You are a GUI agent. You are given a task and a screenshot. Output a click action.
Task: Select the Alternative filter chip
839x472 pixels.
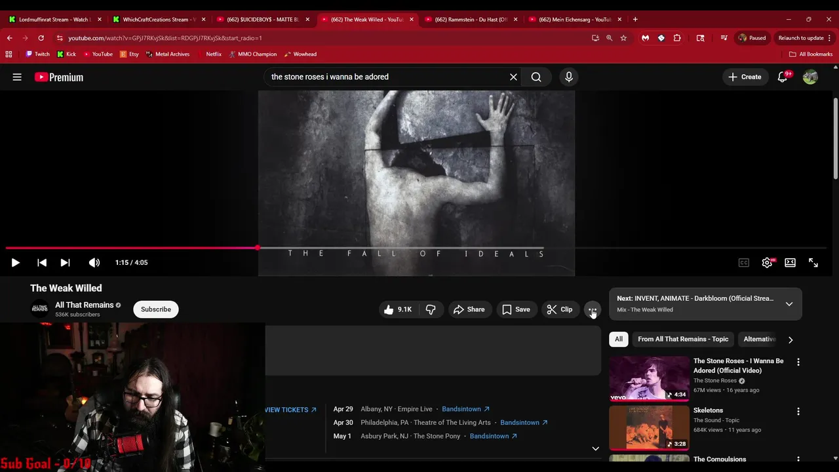click(759, 339)
